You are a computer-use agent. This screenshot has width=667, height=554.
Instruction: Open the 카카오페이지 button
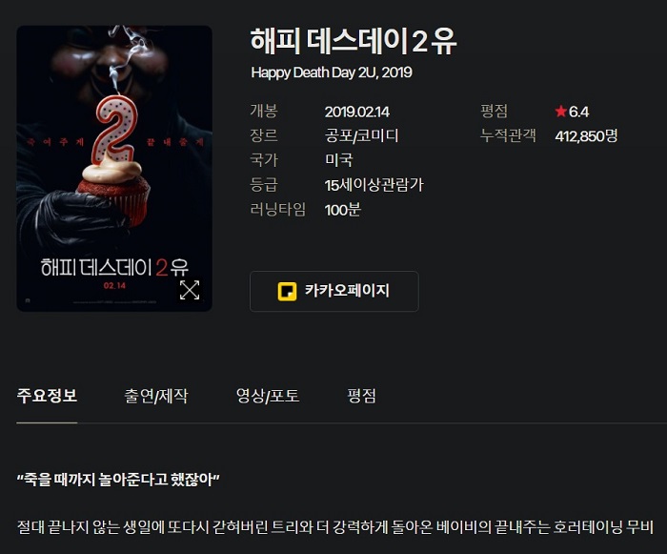pyautogui.click(x=333, y=291)
